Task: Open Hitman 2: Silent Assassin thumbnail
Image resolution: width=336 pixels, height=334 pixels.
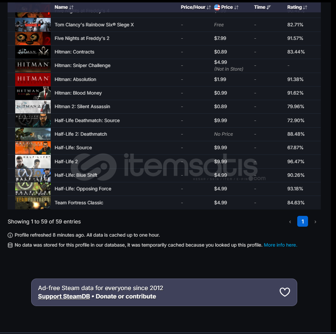Action: coord(33,107)
